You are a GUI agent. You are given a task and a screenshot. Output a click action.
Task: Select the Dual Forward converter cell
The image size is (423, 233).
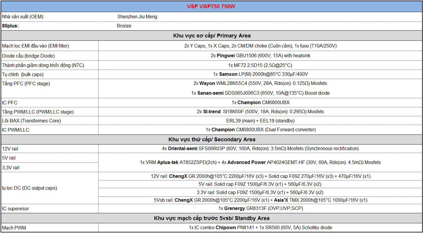(x=260, y=130)
